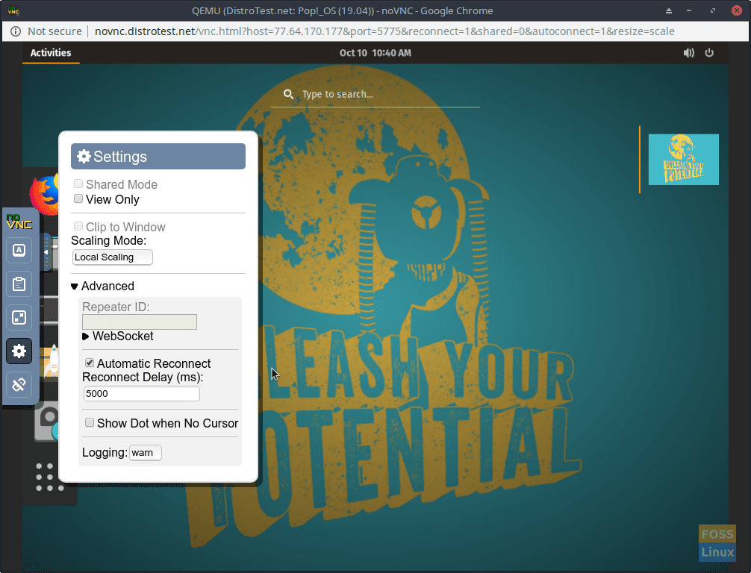Image resolution: width=751 pixels, height=573 pixels.
Task: Click the Logging label text
Action: [x=105, y=452]
